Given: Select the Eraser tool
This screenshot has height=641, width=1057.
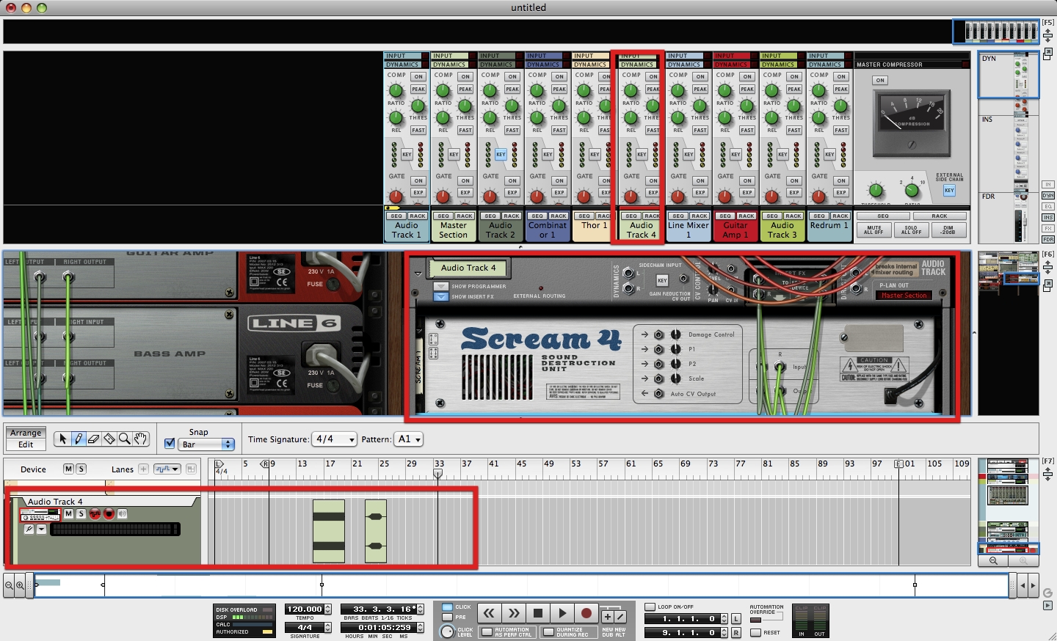Looking at the screenshot, I should (x=94, y=439).
